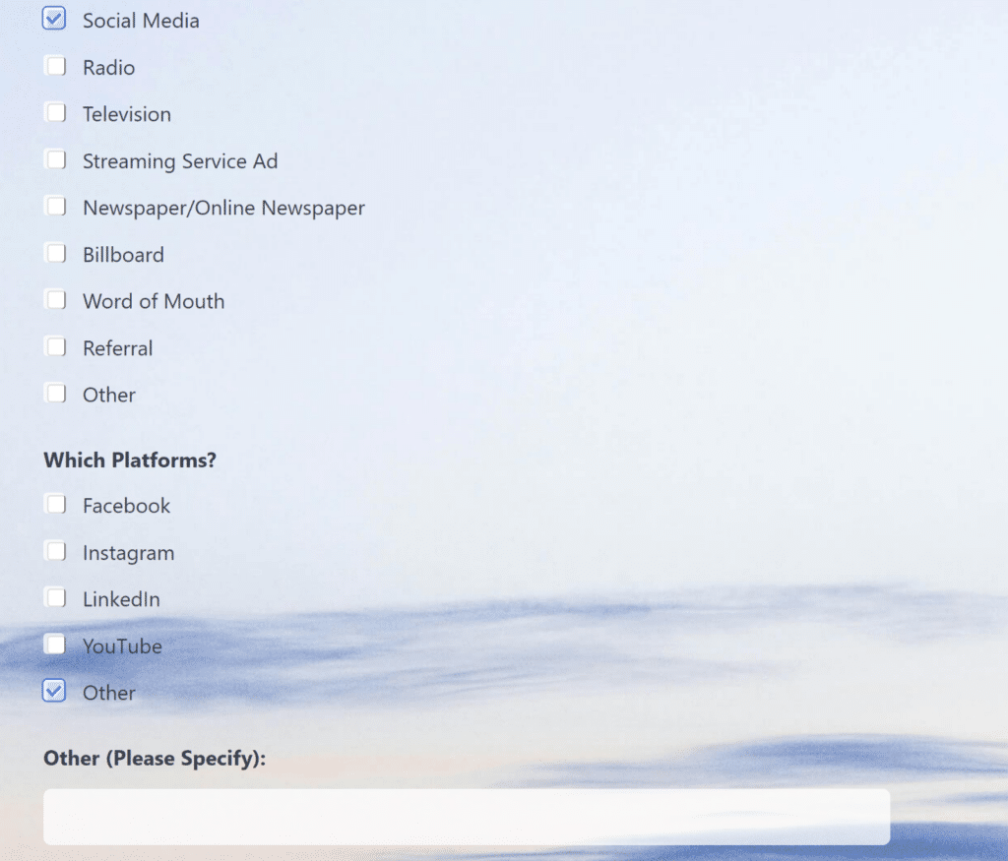Click the Word of Mouth label text
The image size is (1008, 861).
click(154, 302)
